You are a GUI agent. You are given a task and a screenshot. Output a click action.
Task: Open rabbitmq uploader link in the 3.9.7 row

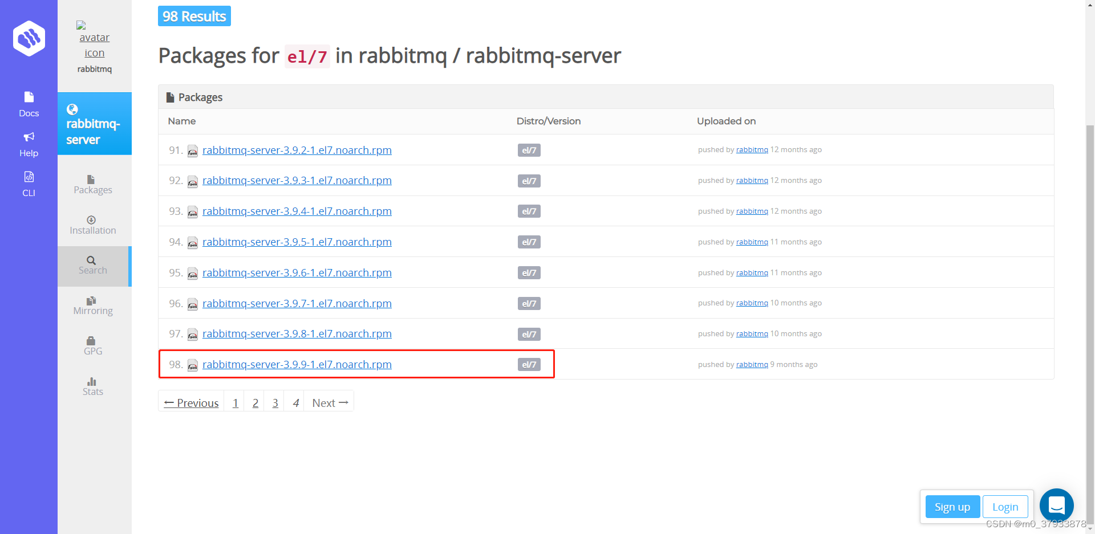(x=752, y=303)
